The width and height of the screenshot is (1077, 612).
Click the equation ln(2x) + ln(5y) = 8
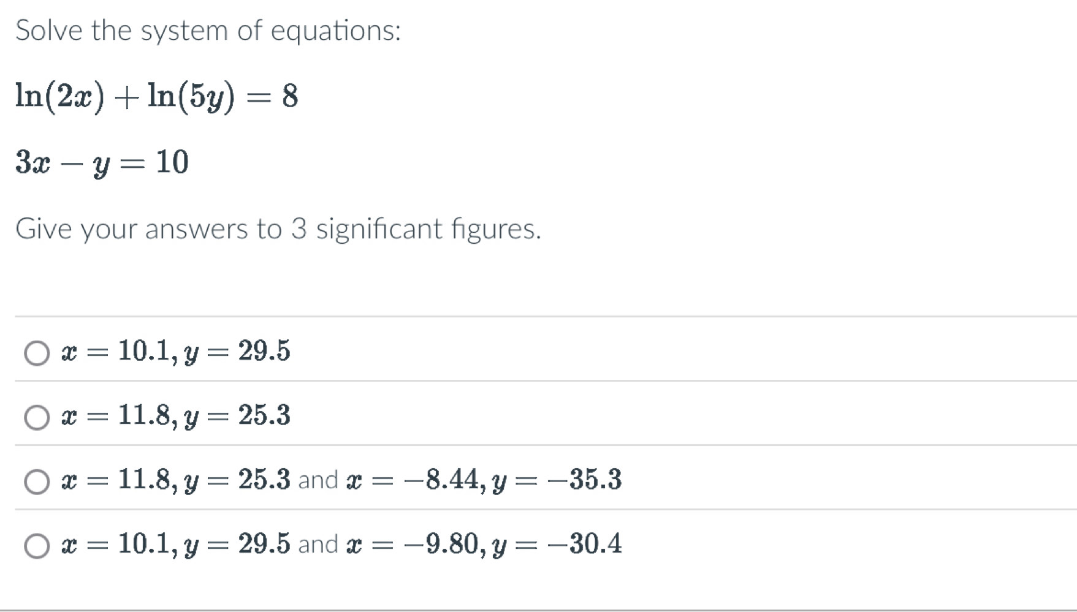[156, 95]
